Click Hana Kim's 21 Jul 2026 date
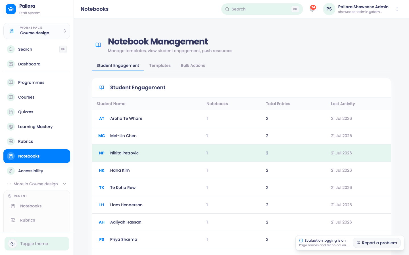 click(x=341, y=170)
